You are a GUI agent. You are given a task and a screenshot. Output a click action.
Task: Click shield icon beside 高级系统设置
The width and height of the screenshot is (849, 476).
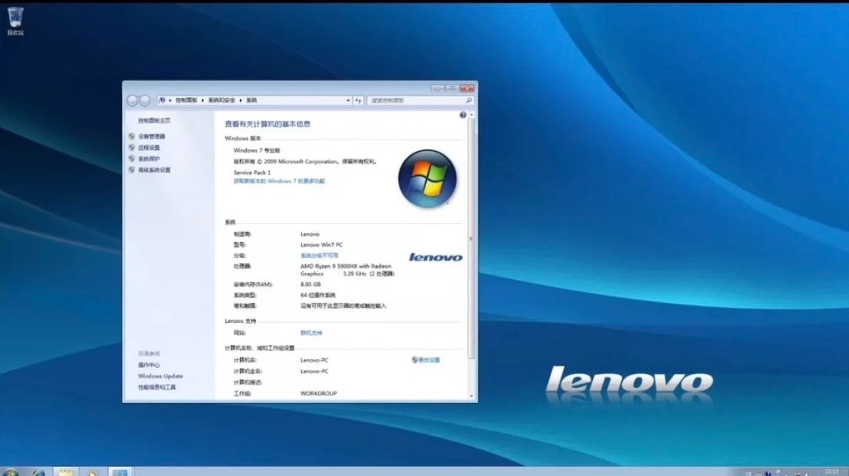(x=131, y=170)
